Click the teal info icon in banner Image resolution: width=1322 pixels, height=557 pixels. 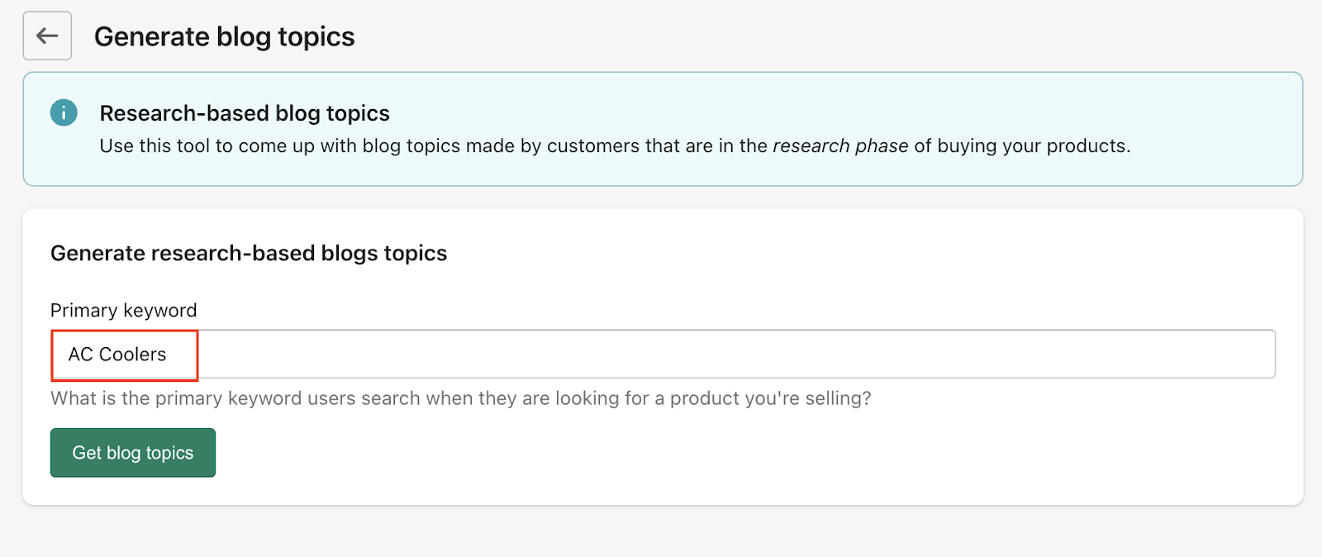click(64, 112)
